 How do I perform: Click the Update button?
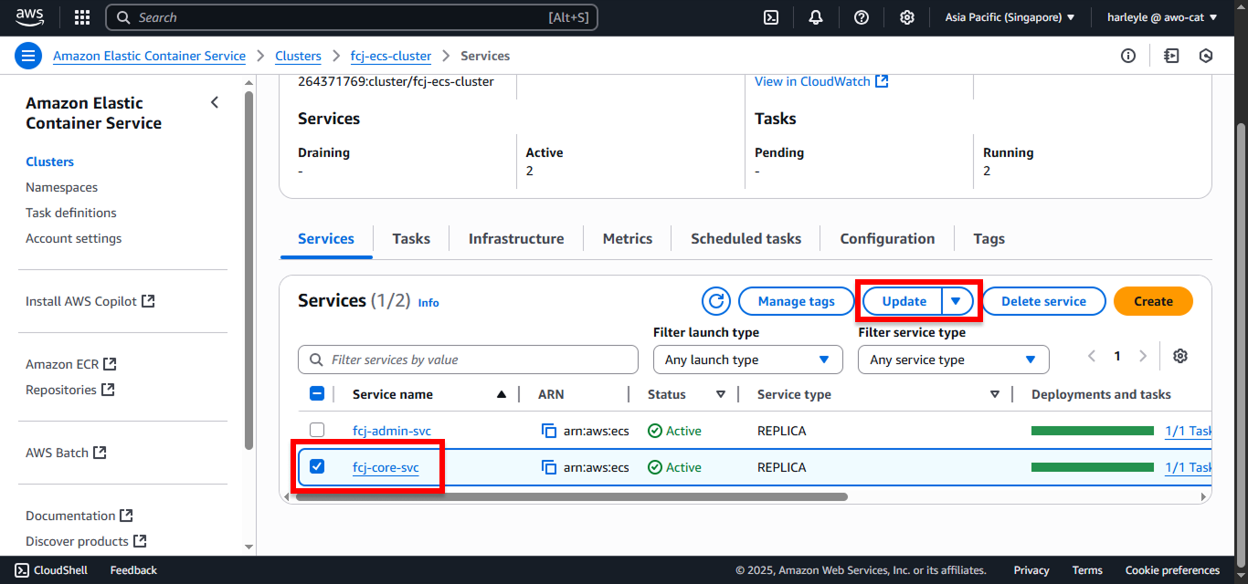coord(904,301)
